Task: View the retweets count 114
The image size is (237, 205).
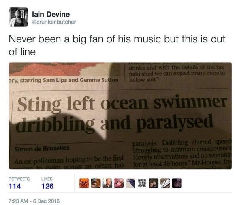Action: click(x=15, y=186)
